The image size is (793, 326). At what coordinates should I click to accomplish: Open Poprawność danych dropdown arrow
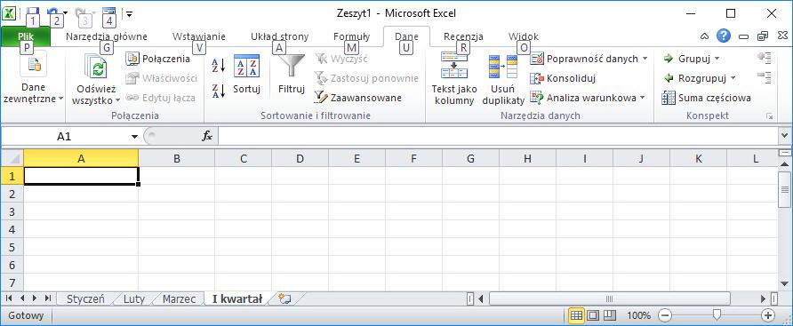pyautogui.click(x=645, y=60)
